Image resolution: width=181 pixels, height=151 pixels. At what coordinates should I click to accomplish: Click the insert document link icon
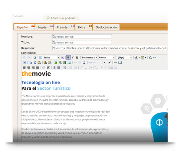[x=69, y=62]
